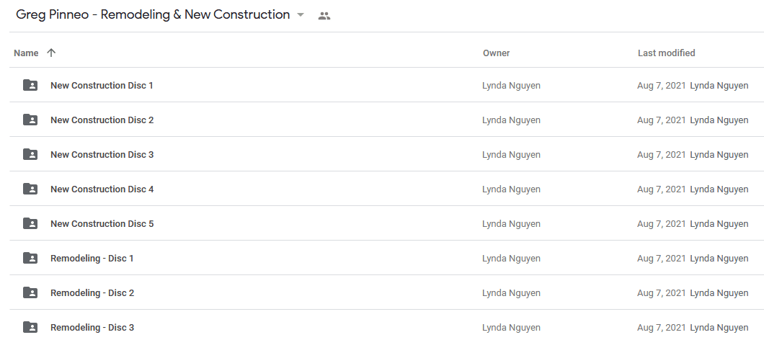Click the Owner column header

496,53
